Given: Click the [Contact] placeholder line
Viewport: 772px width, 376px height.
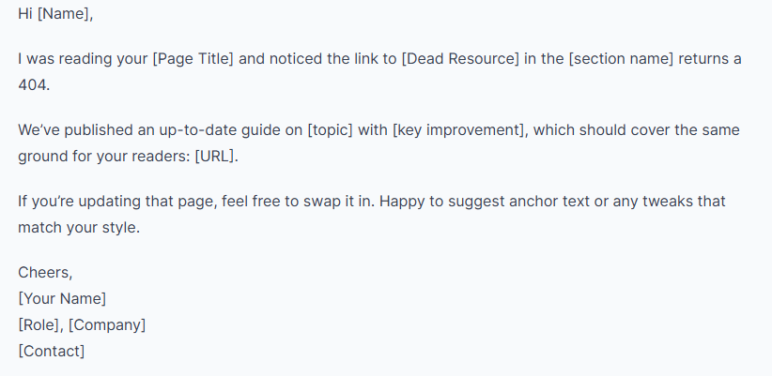Looking at the screenshot, I should (52, 352).
